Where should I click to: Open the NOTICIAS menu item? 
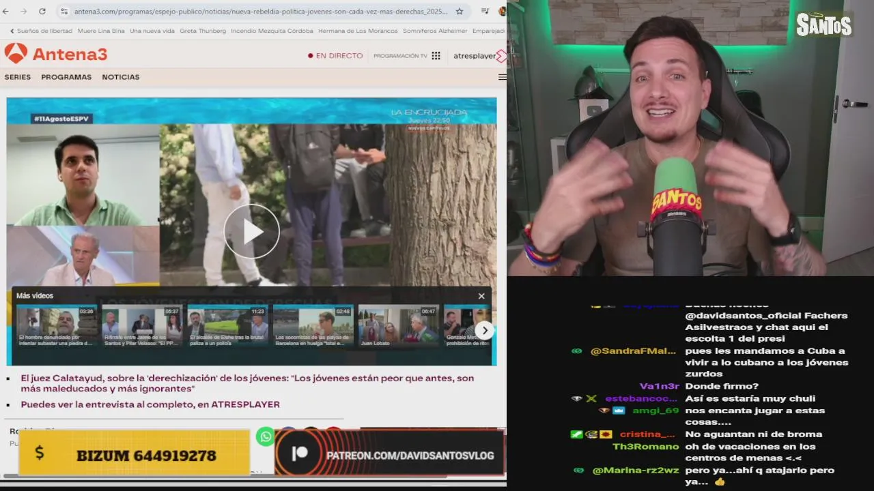pos(121,77)
